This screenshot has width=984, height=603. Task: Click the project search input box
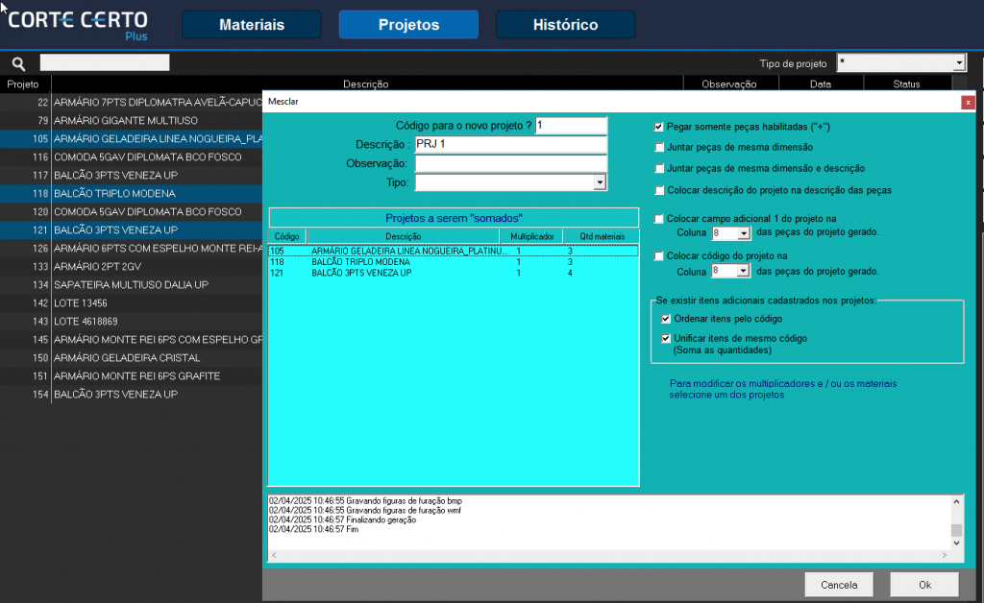[x=105, y=62]
